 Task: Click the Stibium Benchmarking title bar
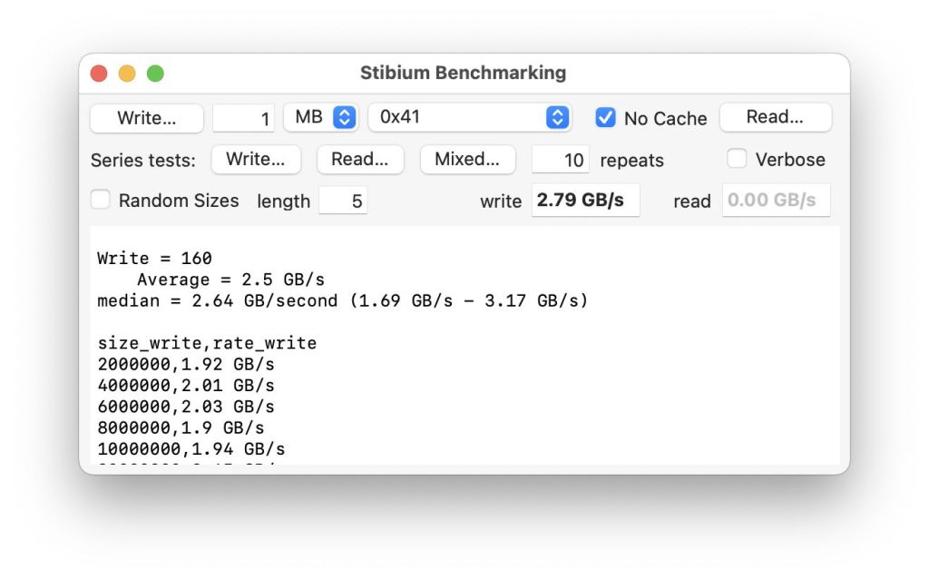[x=463, y=74]
